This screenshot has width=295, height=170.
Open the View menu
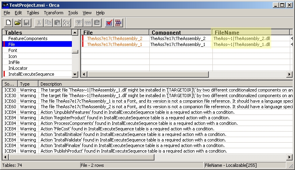(87, 13)
